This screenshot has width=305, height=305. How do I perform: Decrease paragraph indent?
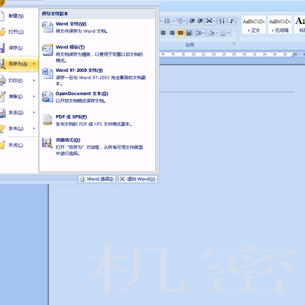(x=192, y=21)
